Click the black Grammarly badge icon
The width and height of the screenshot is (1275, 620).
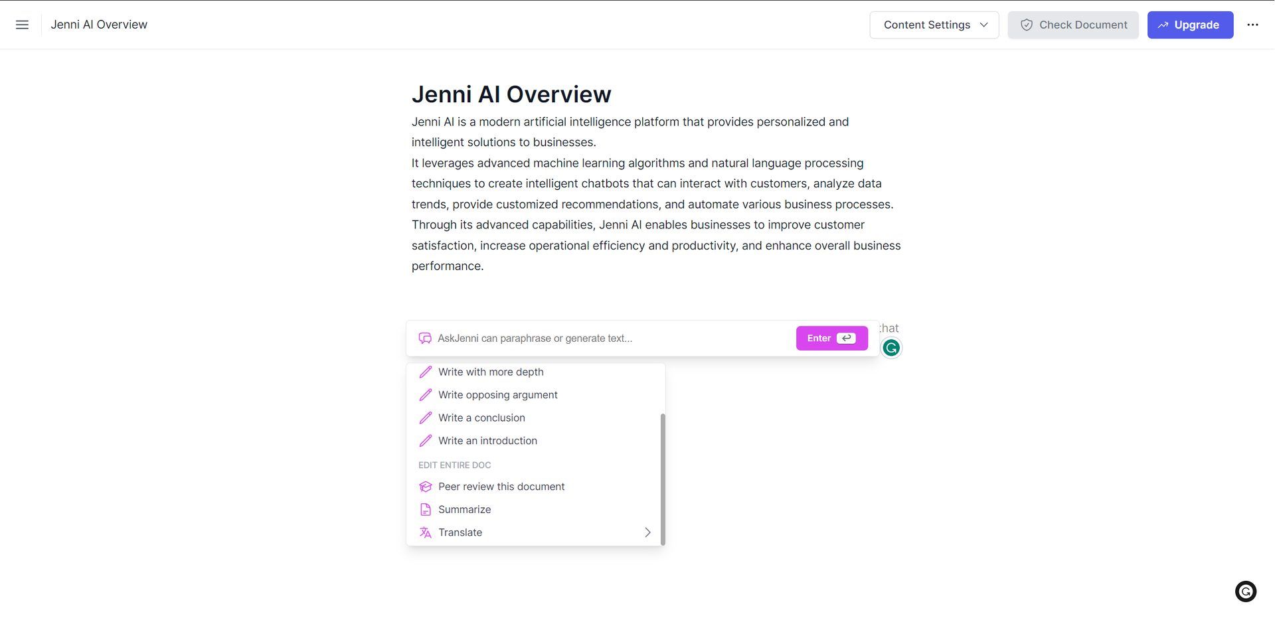point(1245,591)
